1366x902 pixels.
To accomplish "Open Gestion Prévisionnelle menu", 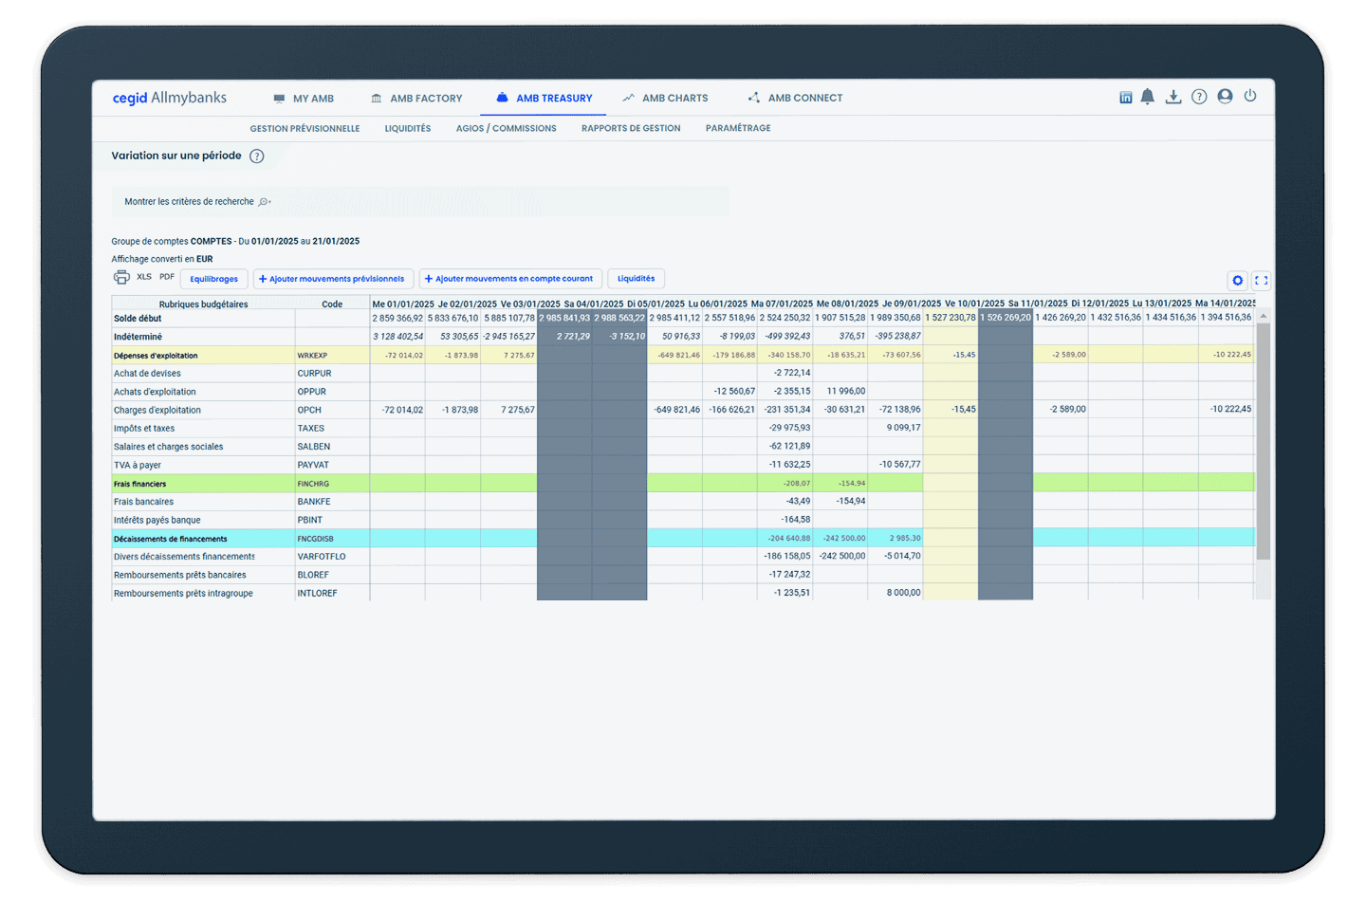I will point(305,129).
